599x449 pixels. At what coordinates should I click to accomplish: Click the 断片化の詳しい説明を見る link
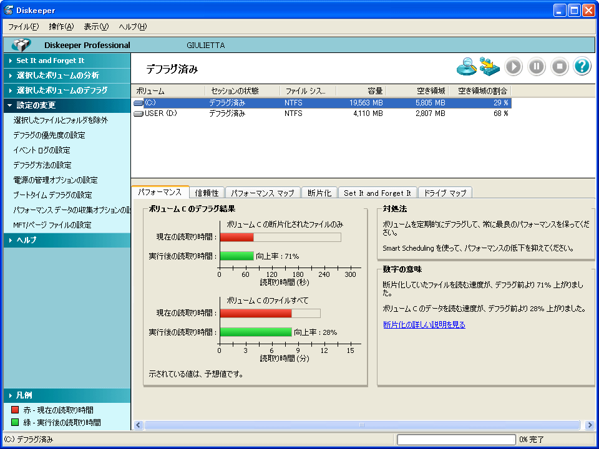424,325
